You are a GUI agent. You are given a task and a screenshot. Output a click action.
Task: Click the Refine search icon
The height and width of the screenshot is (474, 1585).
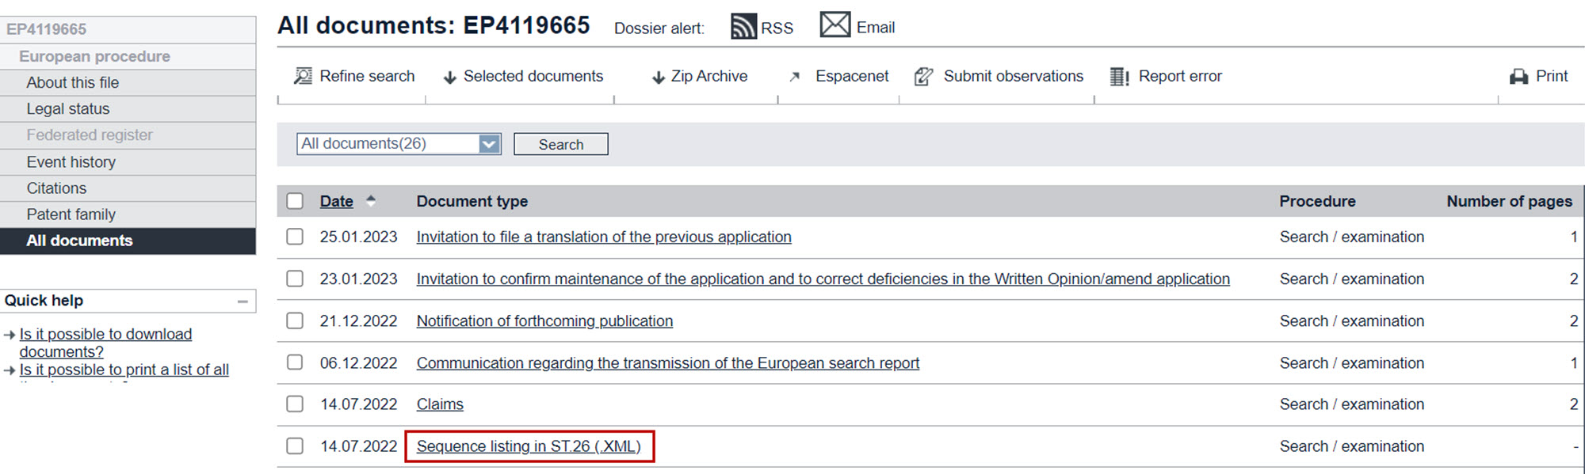click(x=303, y=76)
